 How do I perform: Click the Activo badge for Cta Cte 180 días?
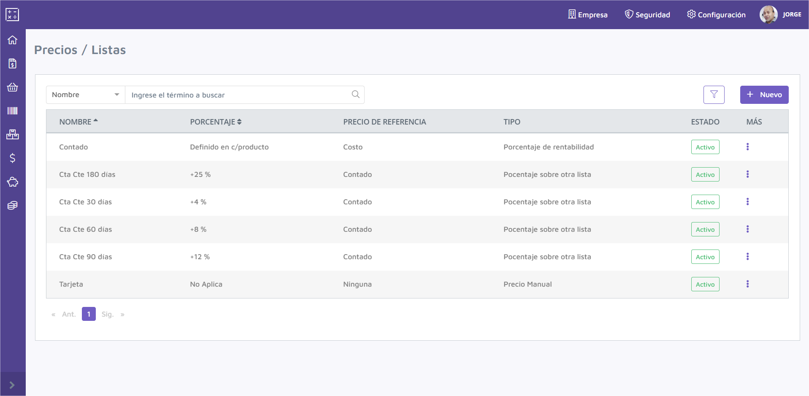click(x=705, y=174)
